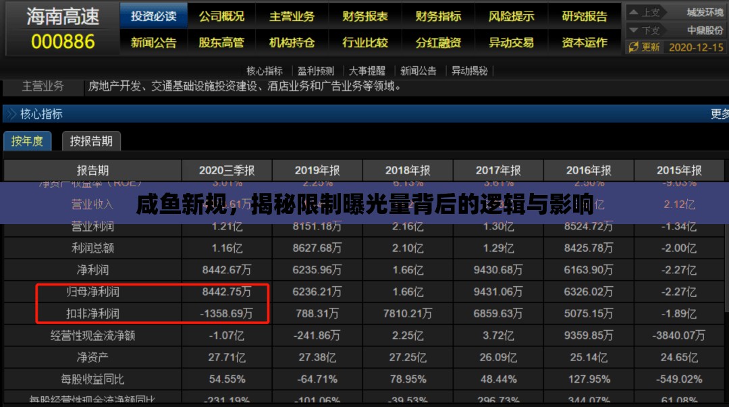Click the chevron icon beside 核心指标
The width and height of the screenshot is (729, 407).
11,113
